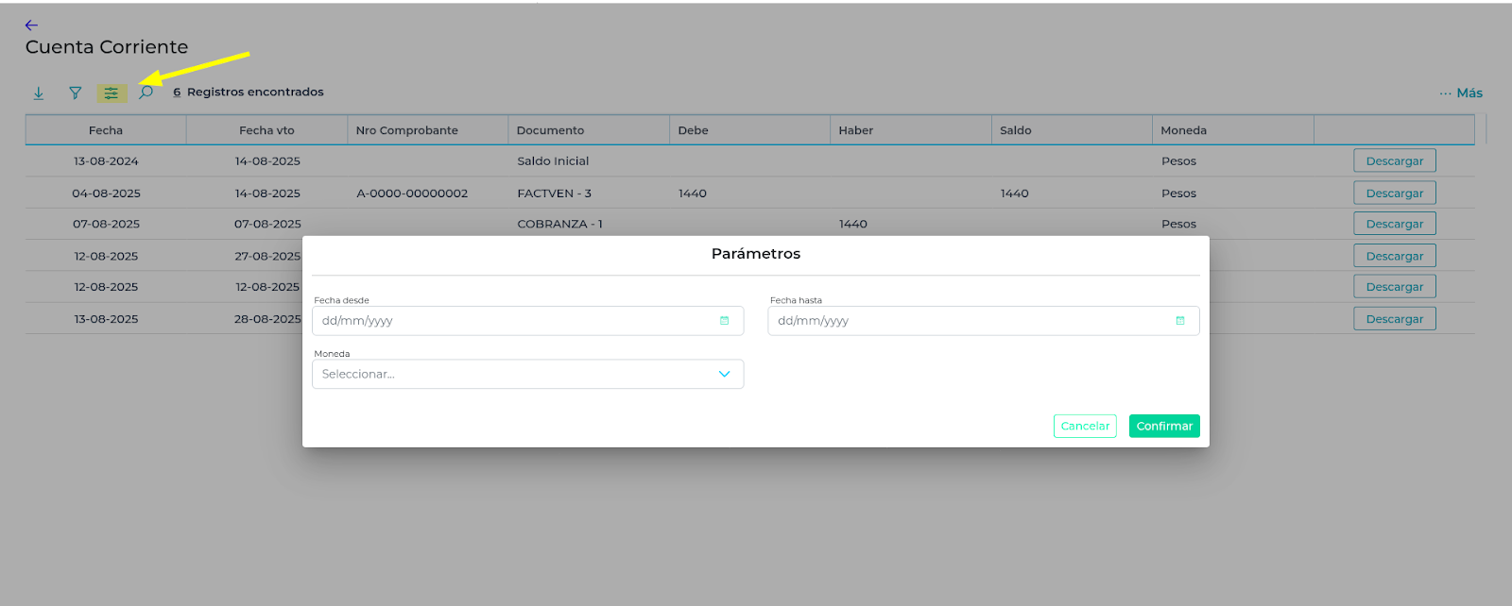Download the Saldo Inicial row

coord(1395,160)
